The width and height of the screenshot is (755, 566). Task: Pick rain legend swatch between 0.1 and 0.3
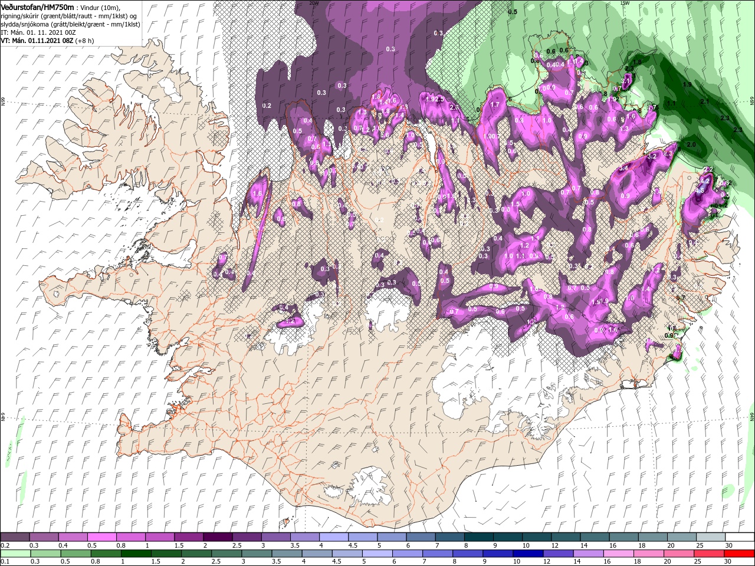coord(15,554)
